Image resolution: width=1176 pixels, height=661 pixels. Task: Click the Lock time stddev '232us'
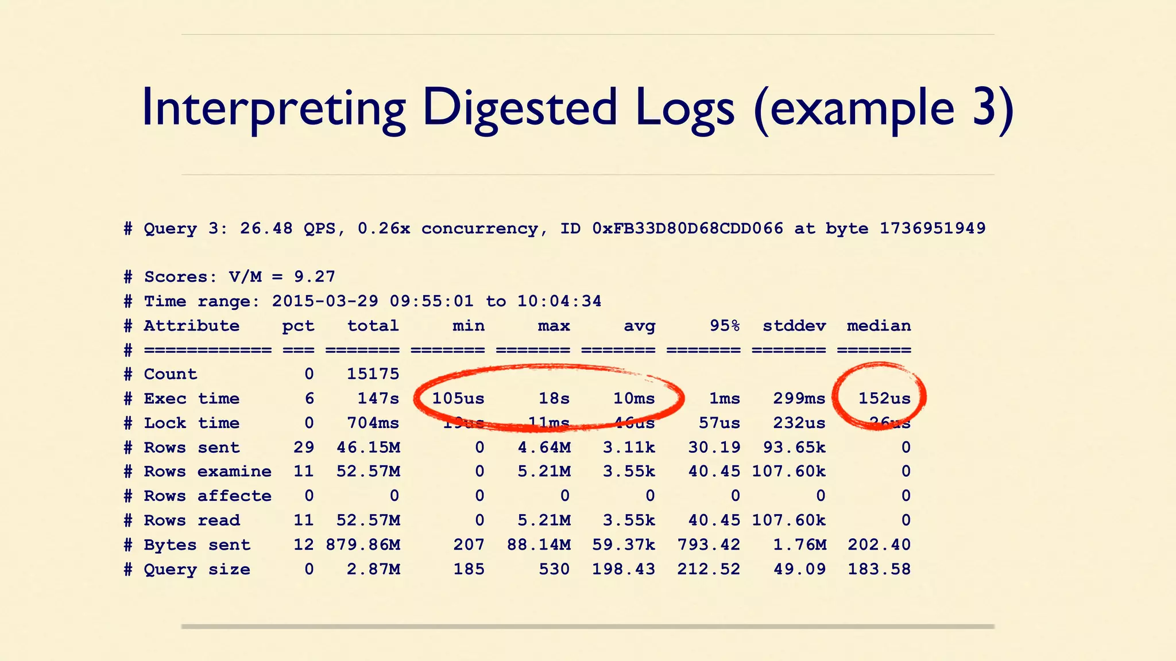pos(799,423)
